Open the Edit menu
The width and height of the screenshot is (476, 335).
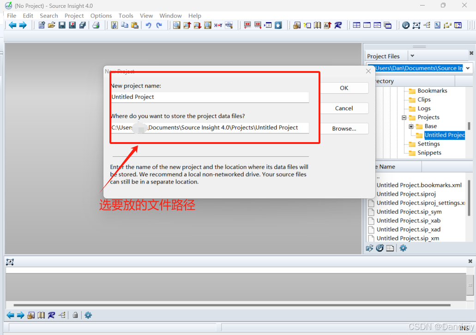28,16
